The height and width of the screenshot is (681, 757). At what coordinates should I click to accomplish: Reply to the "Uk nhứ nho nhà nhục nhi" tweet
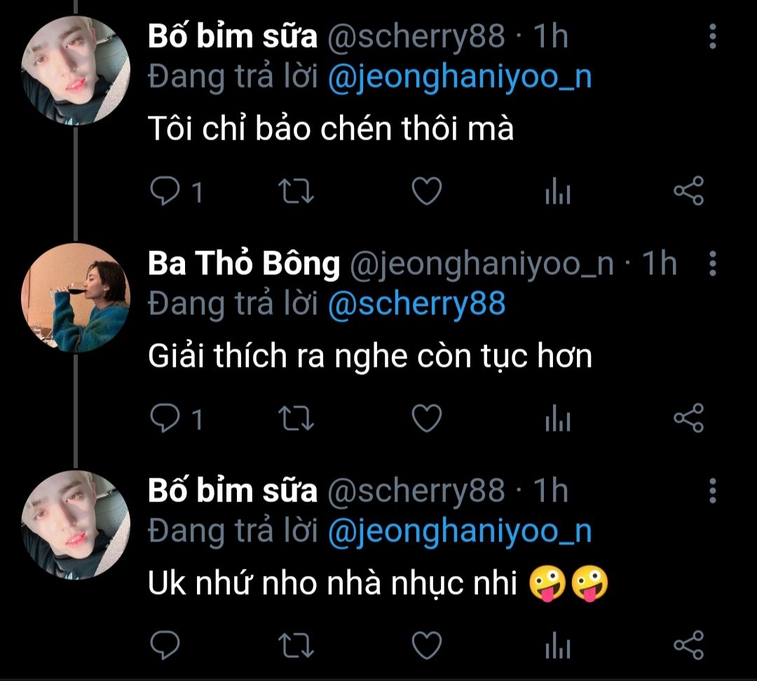tap(165, 645)
